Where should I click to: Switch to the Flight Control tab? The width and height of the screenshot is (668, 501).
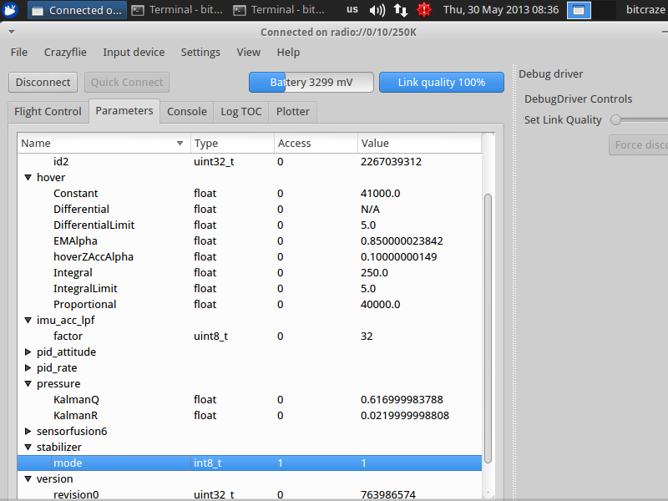(x=48, y=111)
